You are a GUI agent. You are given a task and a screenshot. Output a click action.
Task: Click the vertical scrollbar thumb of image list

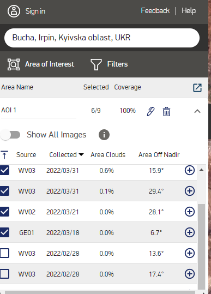[x=201, y=247]
